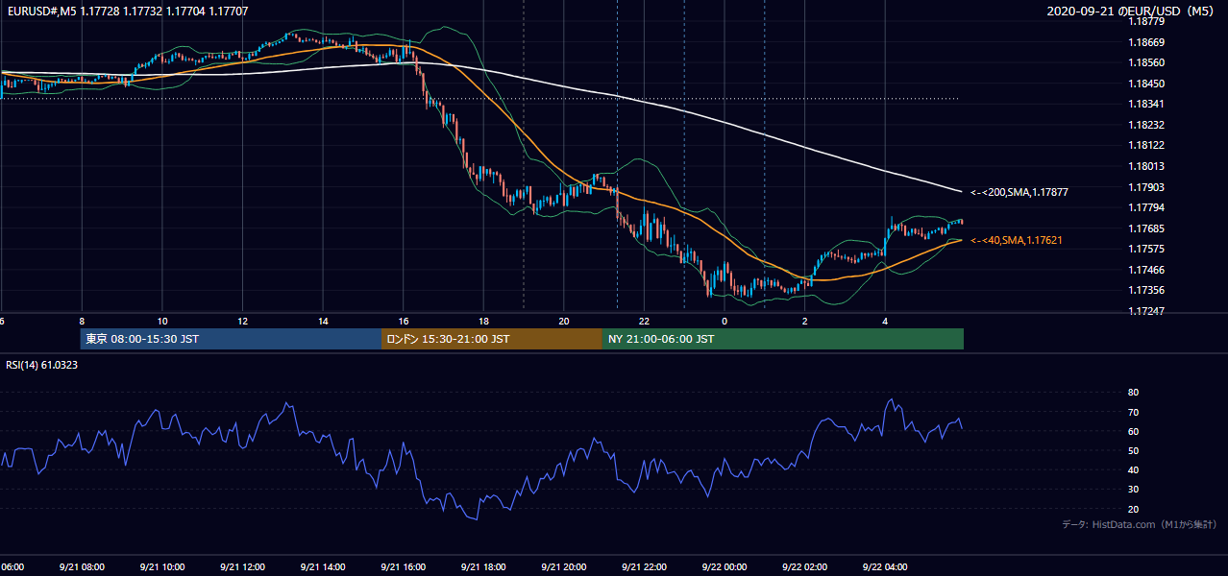
Task: Click RSI scale value 40
Action: [x=1134, y=469]
